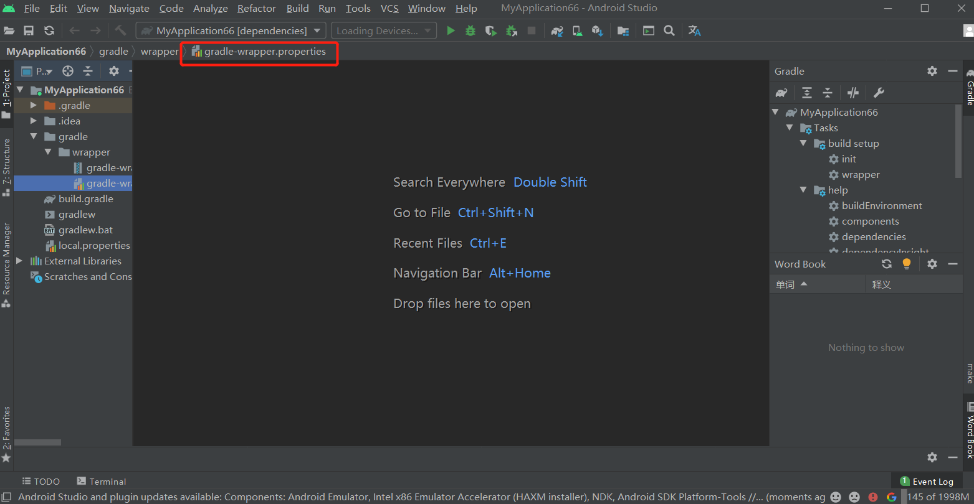
Task: Open the Navigate menu
Action: pyautogui.click(x=129, y=8)
